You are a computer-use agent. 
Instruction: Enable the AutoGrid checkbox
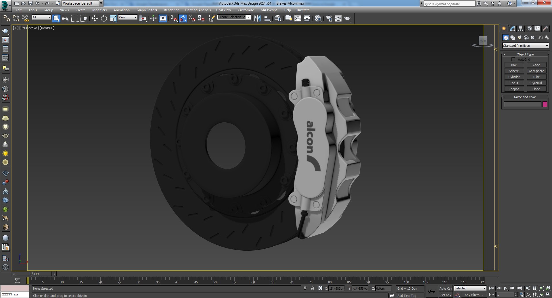coord(513,59)
